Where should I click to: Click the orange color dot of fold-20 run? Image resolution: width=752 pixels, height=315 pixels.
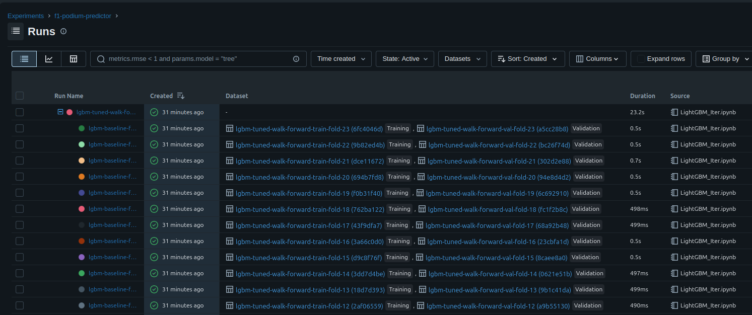82,177
